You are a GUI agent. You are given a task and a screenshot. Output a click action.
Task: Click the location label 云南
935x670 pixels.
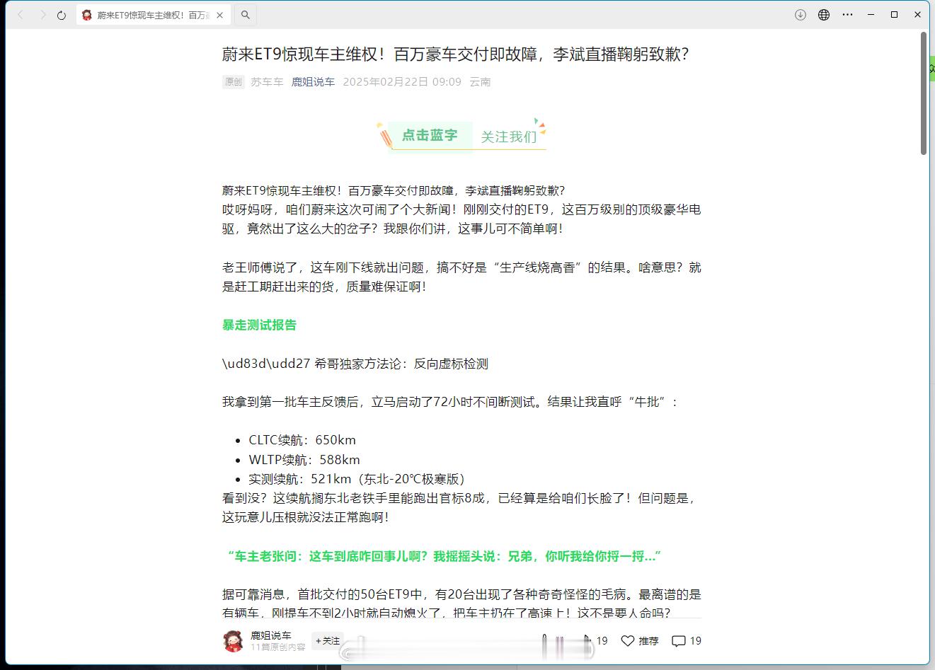point(480,82)
